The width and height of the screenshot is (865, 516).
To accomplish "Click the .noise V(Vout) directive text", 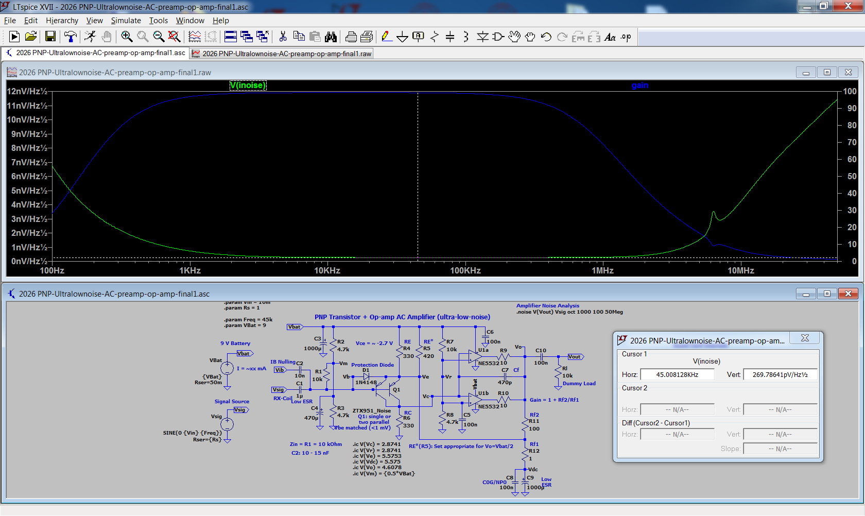I will (569, 312).
